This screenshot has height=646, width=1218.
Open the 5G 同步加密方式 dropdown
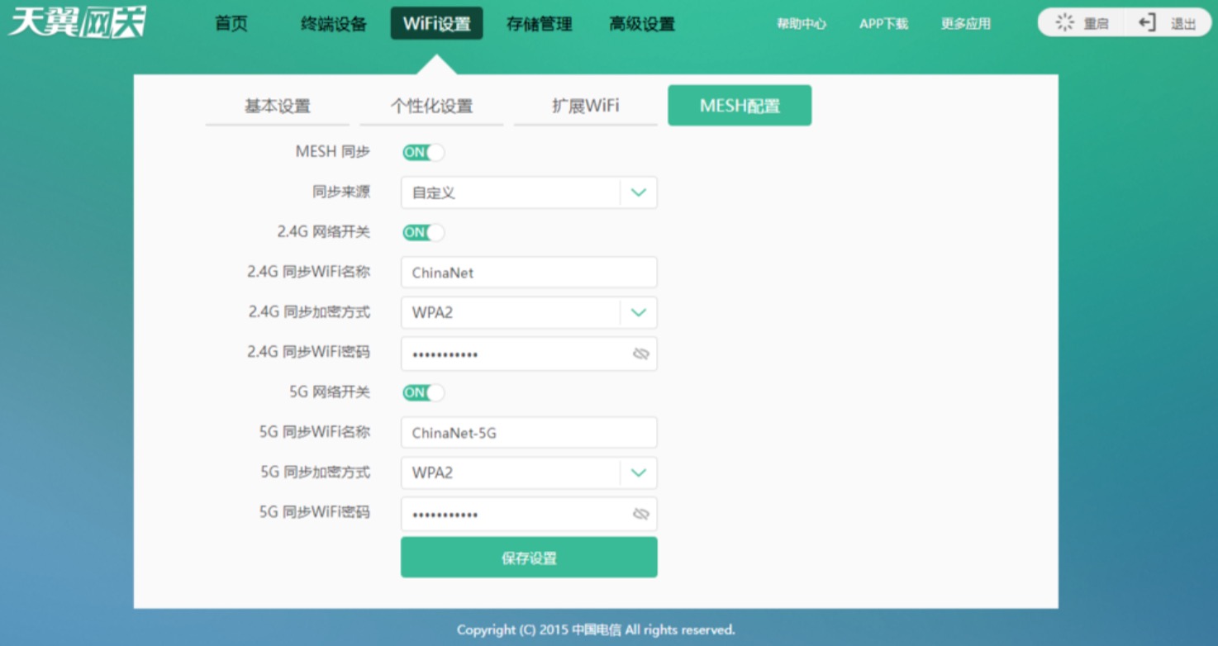click(x=638, y=473)
